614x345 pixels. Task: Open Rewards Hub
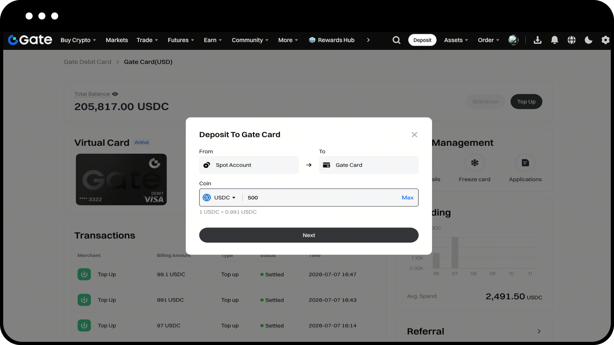click(332, 40)
